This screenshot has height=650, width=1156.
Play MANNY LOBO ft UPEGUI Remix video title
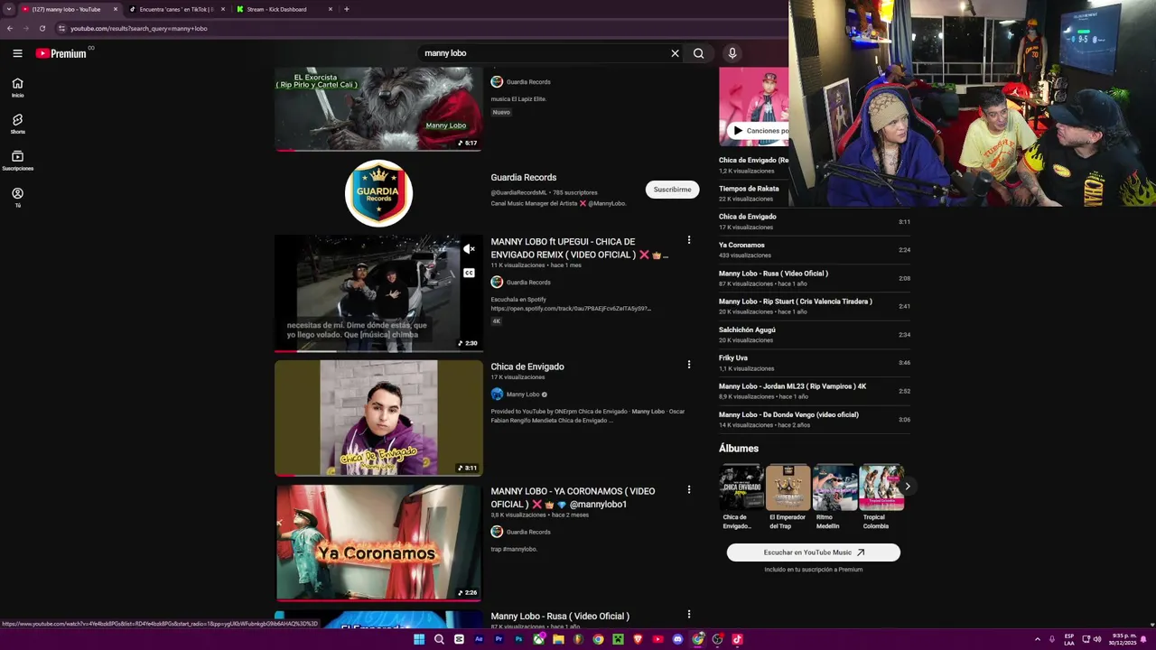point(578,248)
